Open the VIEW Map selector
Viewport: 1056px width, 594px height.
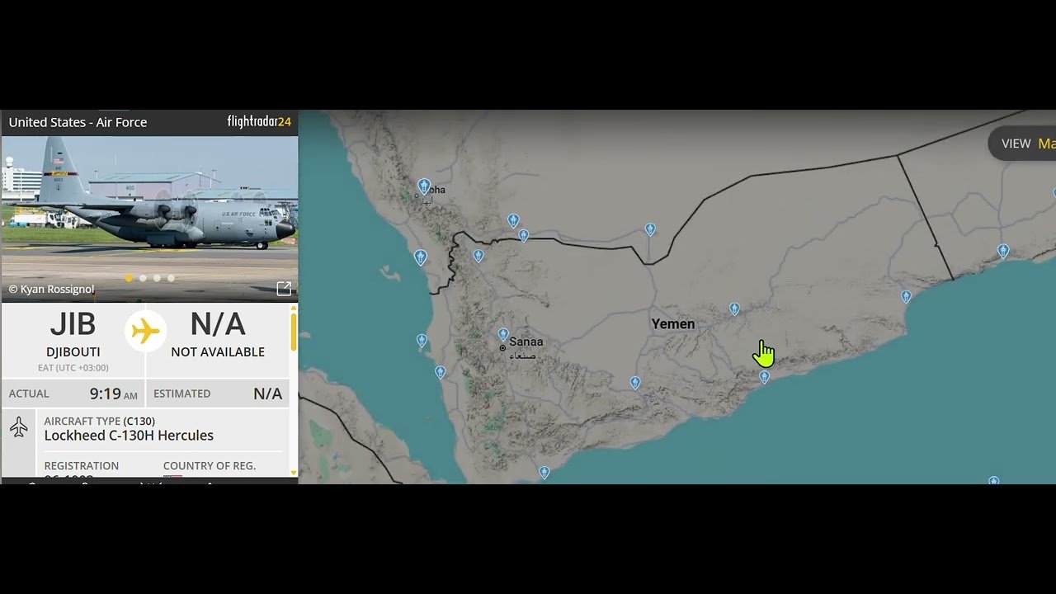click(x=1021, y=144)
